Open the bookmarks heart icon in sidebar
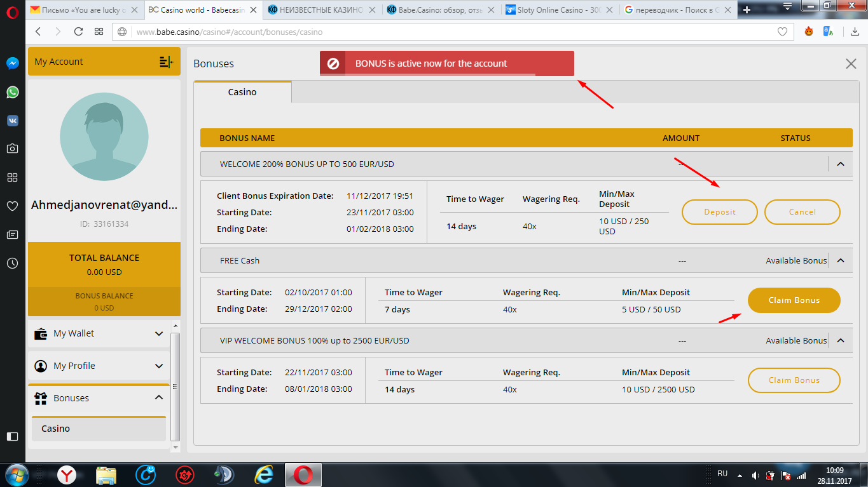 (x=12, y=206)
